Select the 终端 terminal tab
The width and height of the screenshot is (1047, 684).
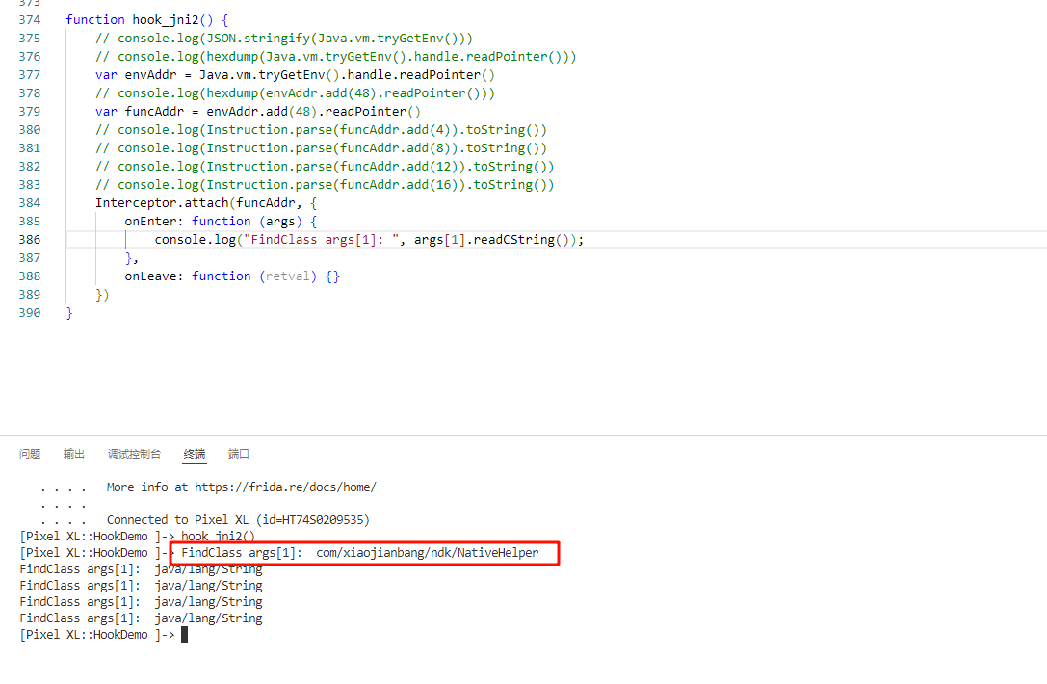click(195, 454)
